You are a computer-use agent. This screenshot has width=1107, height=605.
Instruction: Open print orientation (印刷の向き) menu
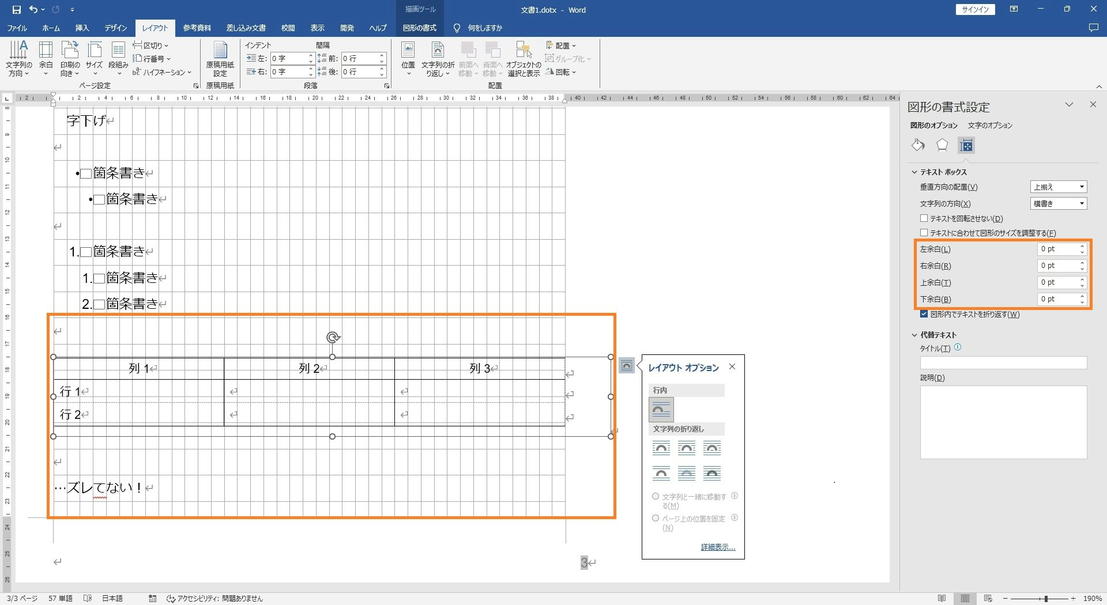point(70,59)
